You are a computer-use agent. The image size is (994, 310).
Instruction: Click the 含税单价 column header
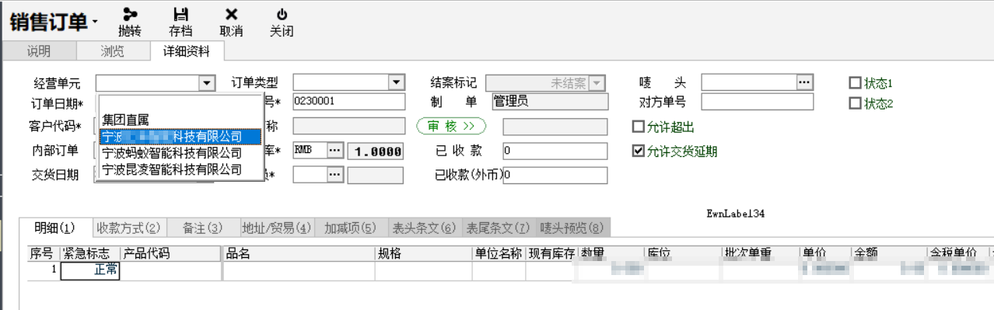[956, 253]
